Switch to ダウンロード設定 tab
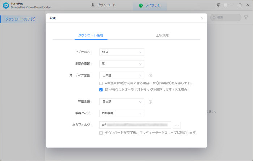This screenshot has height=161, width=253. pyautogui.click(x=90, y=35)
